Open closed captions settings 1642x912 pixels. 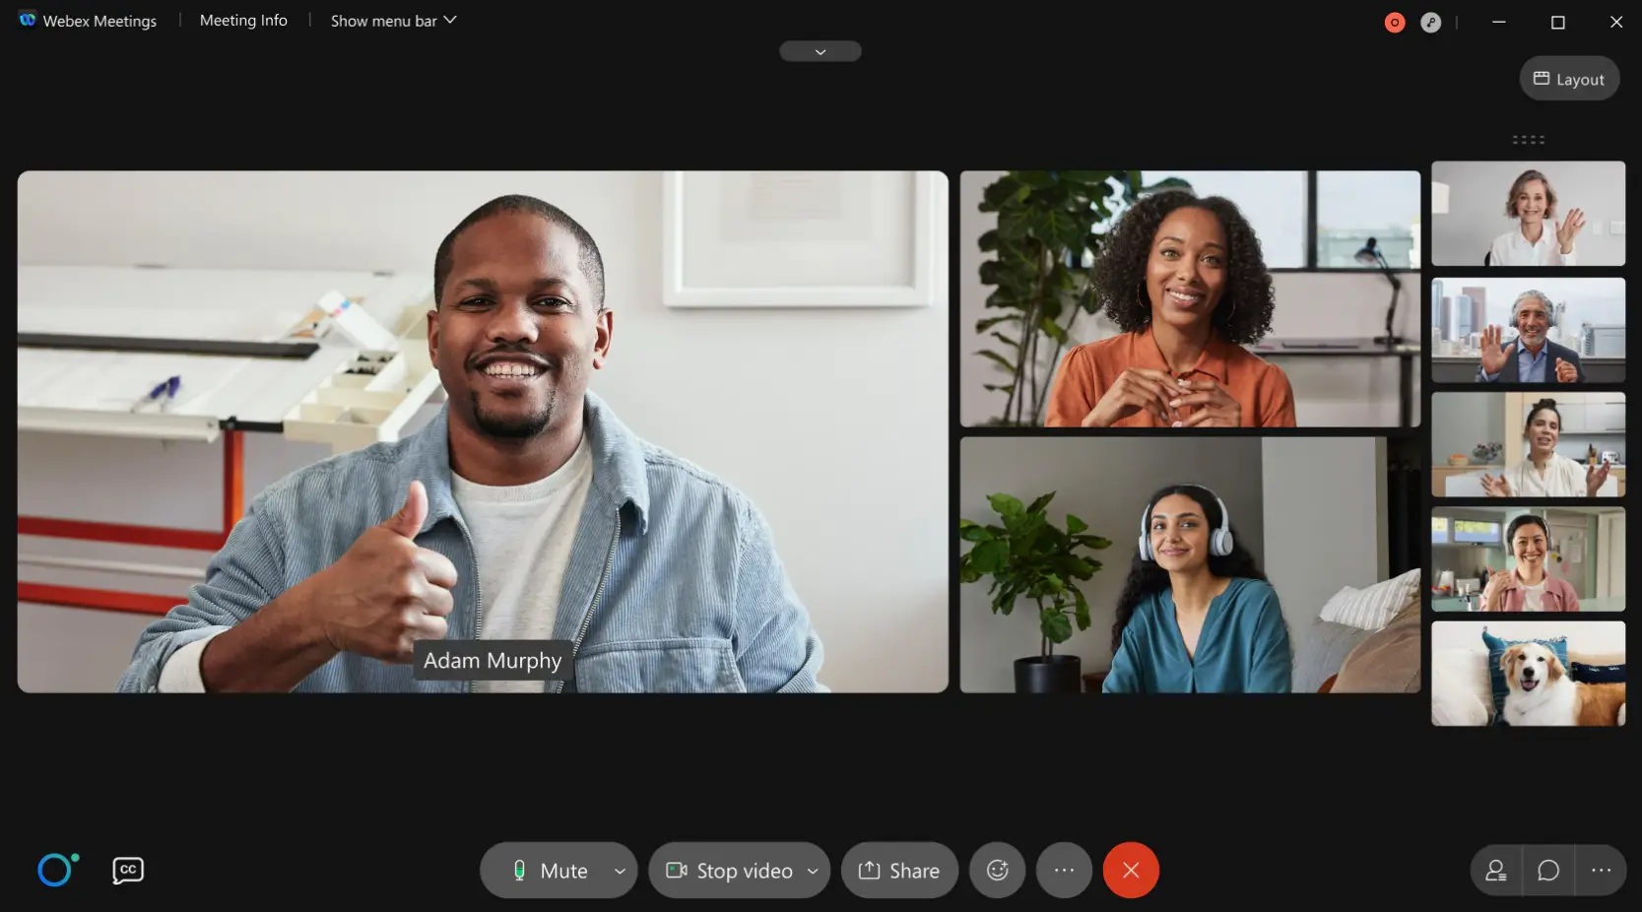(x=126, y=871)
